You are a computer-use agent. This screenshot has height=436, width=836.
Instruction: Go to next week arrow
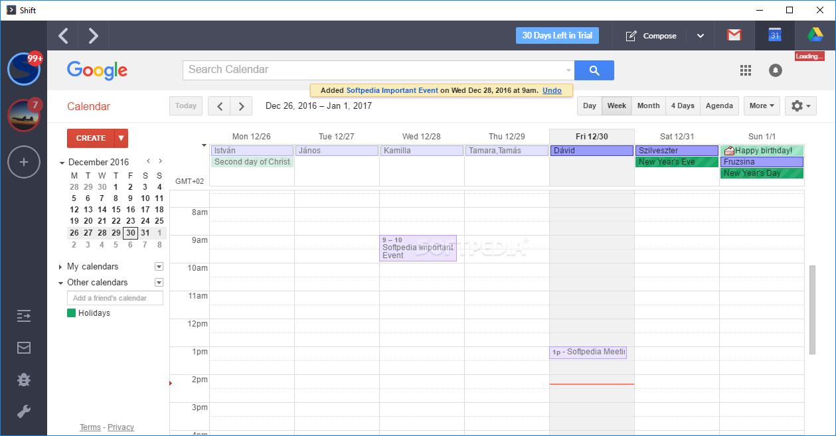click(x=242, y=106)
